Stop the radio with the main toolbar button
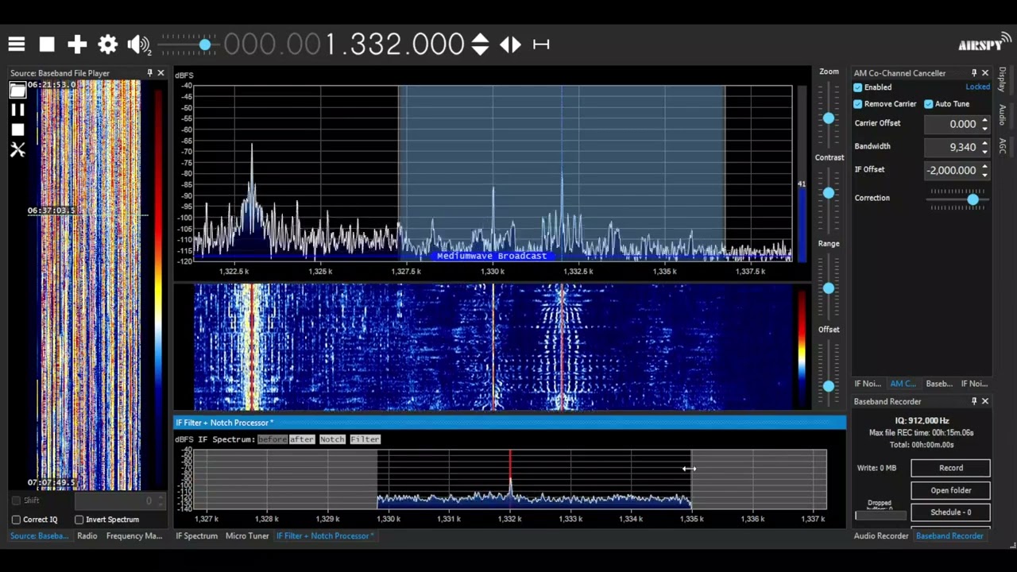 pyautogui.click(x=47, y=44)
